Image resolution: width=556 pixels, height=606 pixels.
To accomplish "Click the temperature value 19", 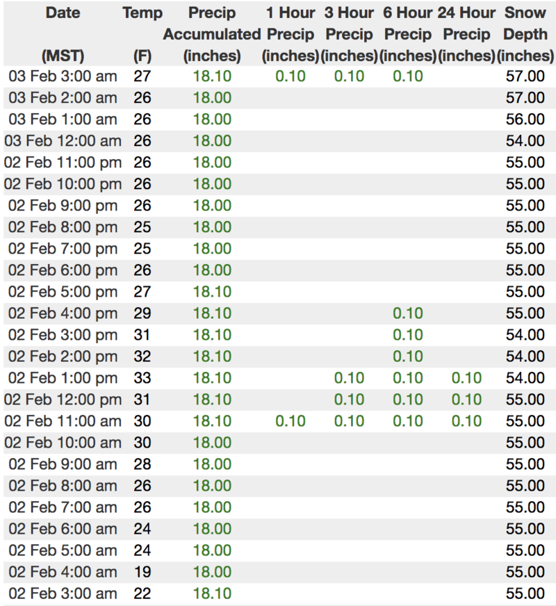I will click(142, 572).
